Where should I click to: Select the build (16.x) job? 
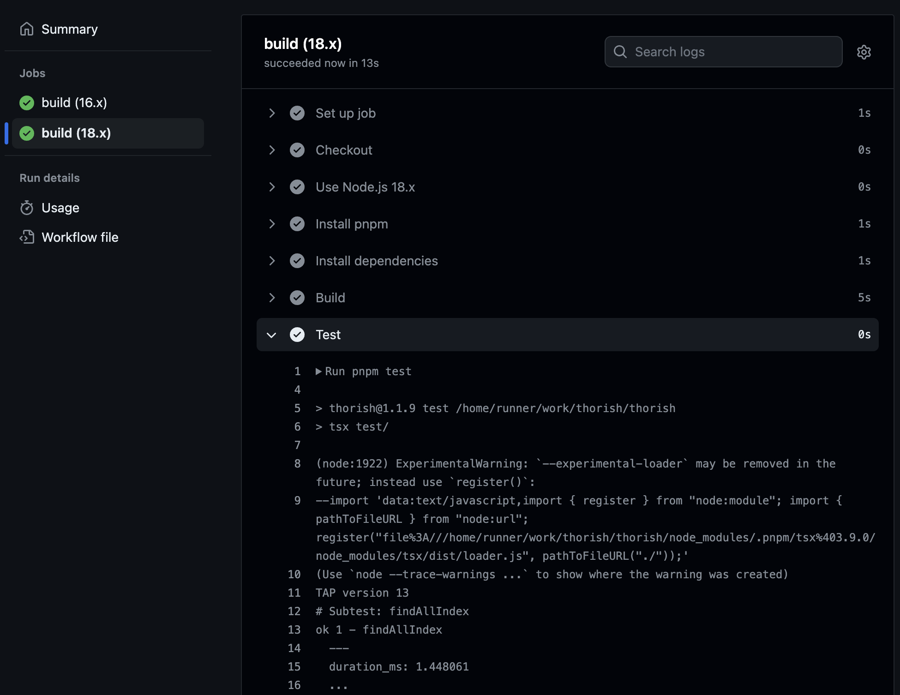click(74, 102)
